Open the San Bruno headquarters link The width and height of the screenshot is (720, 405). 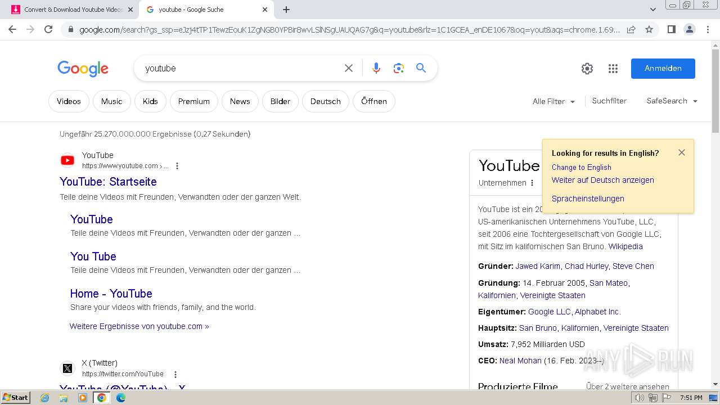(x=538, y=328)
